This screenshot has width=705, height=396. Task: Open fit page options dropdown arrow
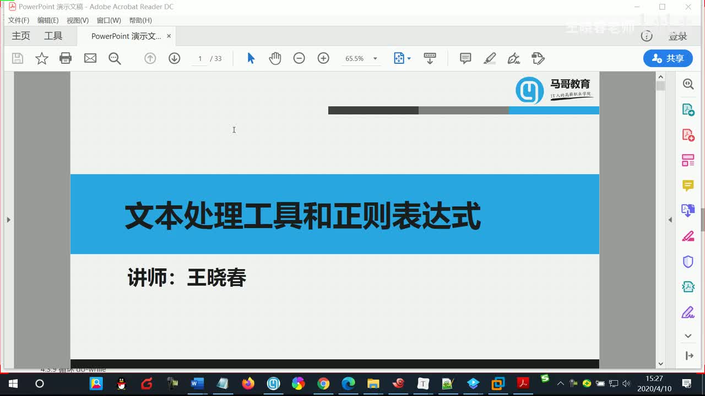click(x=409, y=58)
